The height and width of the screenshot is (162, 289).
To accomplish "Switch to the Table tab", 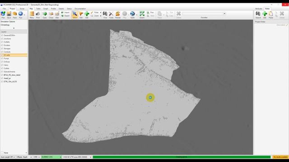I will point(38,9).
